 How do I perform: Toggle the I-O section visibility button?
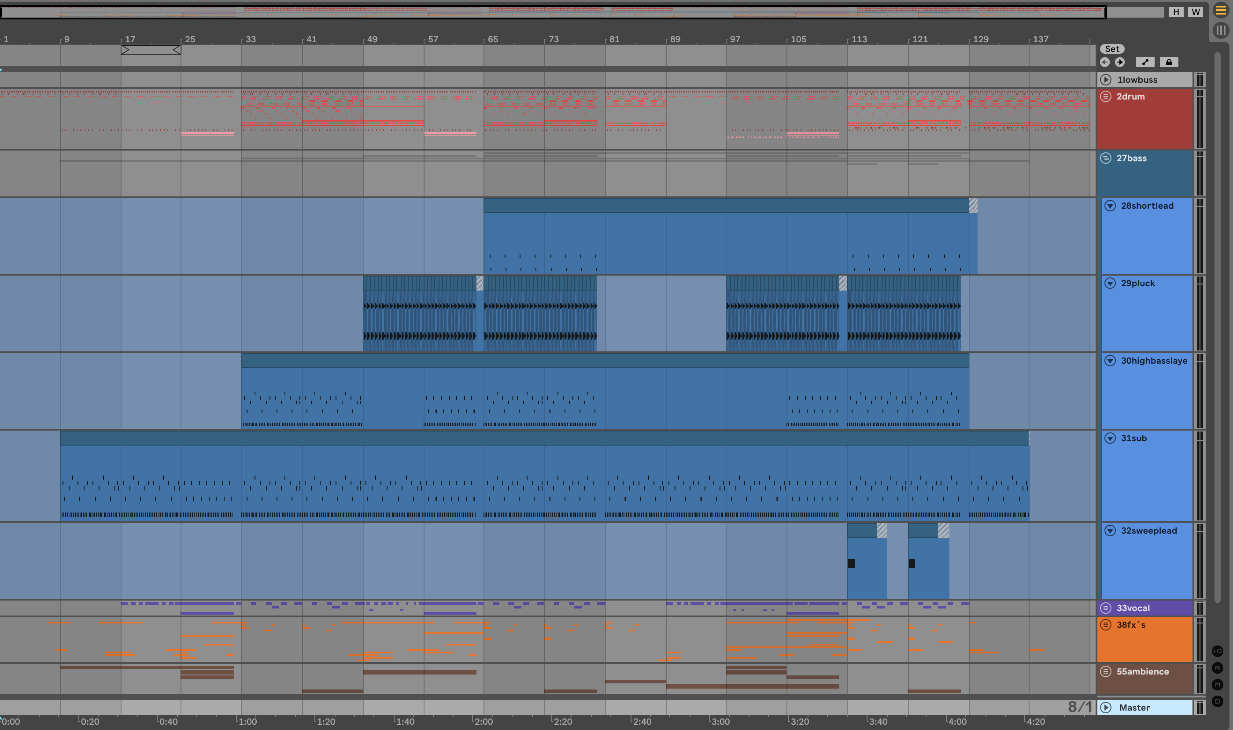point(1217,651)
